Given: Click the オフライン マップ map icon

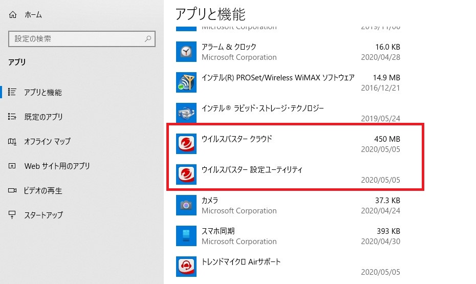Looking at the screenshot, I should click(12, 141).
